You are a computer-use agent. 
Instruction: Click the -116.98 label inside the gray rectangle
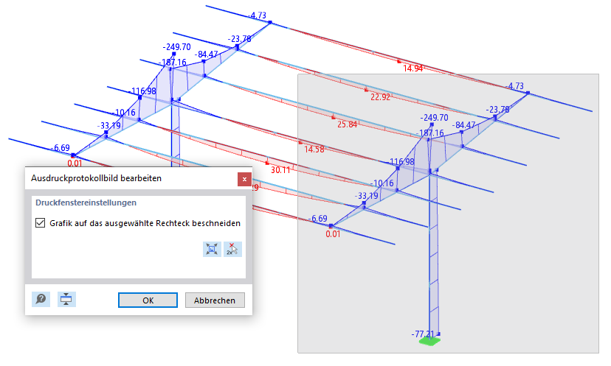401,161
